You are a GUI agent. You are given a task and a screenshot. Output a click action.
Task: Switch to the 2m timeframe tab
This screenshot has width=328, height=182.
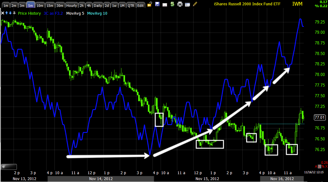[x=14, y=5]
